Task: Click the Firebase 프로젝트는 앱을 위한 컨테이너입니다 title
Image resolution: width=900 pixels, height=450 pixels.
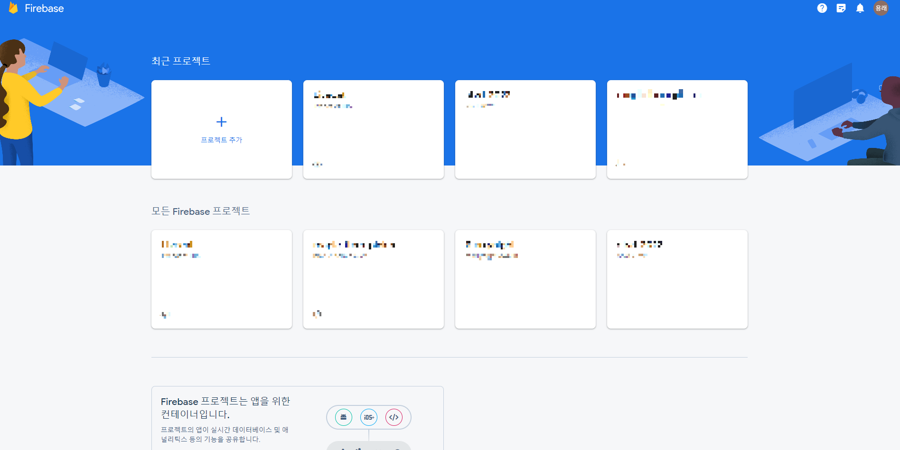Action: click(225, 408)
